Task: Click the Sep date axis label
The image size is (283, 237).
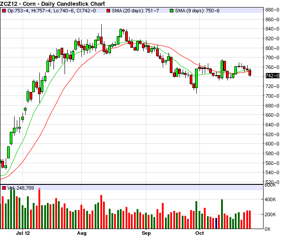Action: coord(146,233)
